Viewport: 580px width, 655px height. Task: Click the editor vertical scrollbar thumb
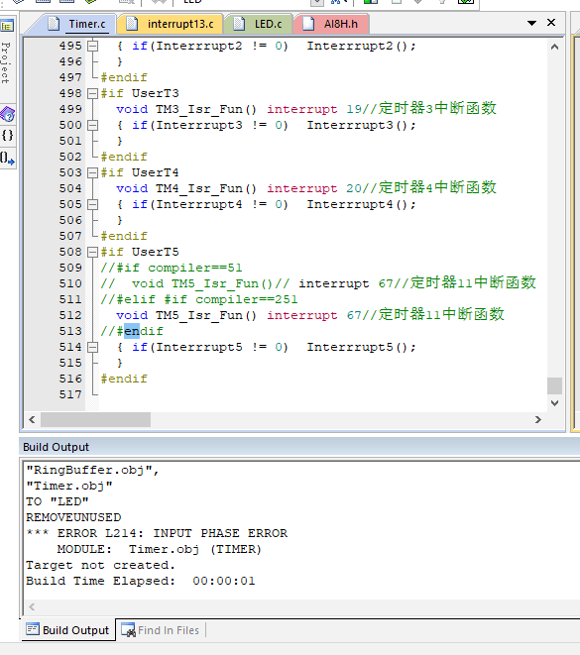coord(554,386)
